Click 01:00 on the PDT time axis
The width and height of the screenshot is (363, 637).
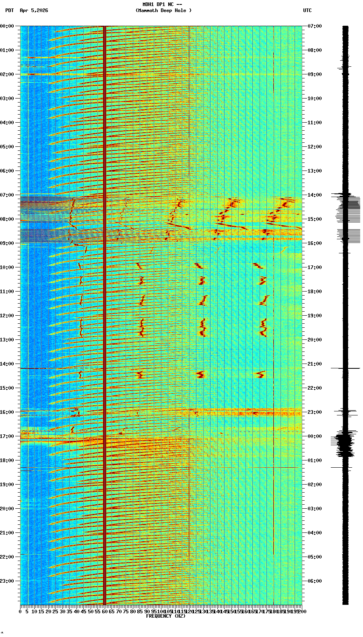click(7, 50)
